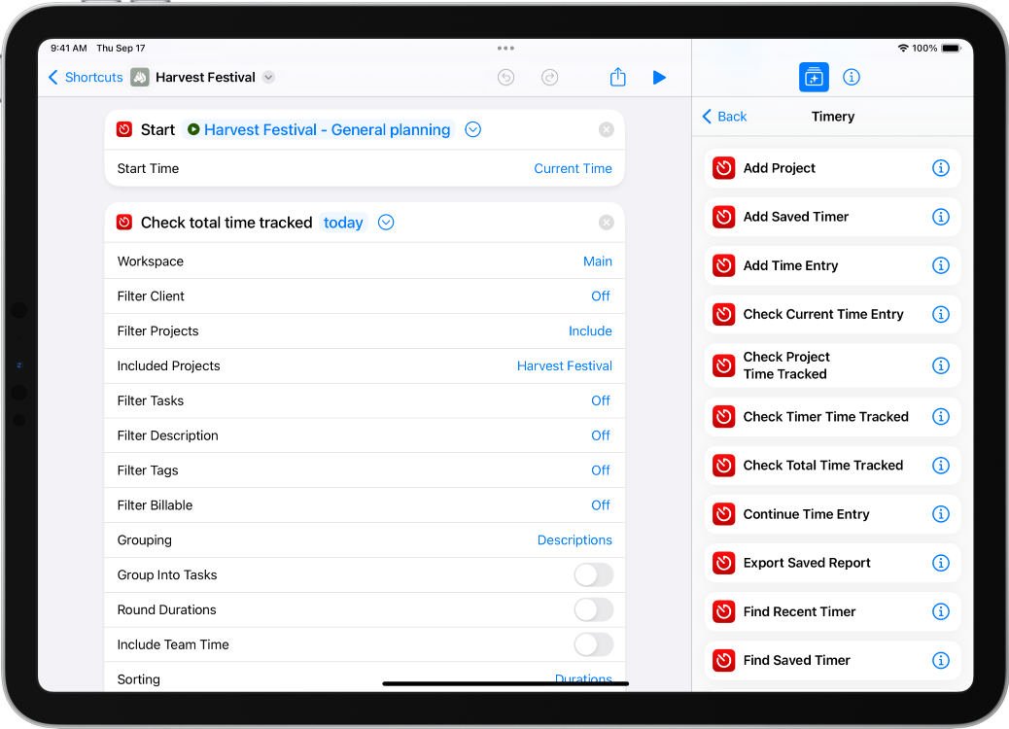Show info for Check Total Time Tracked
Screen dimensions: 1009x729
tap(941, 466)
